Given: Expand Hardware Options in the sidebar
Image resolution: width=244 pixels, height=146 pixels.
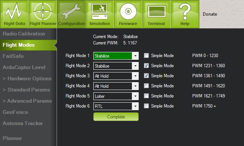Looking at the screenshot, I should (27, 78).
